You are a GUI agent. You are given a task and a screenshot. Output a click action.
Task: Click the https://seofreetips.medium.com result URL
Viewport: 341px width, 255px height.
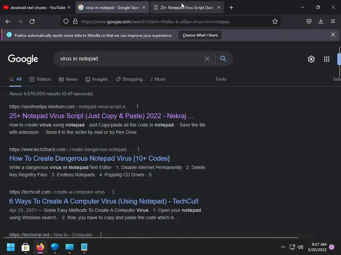(69, 107)
